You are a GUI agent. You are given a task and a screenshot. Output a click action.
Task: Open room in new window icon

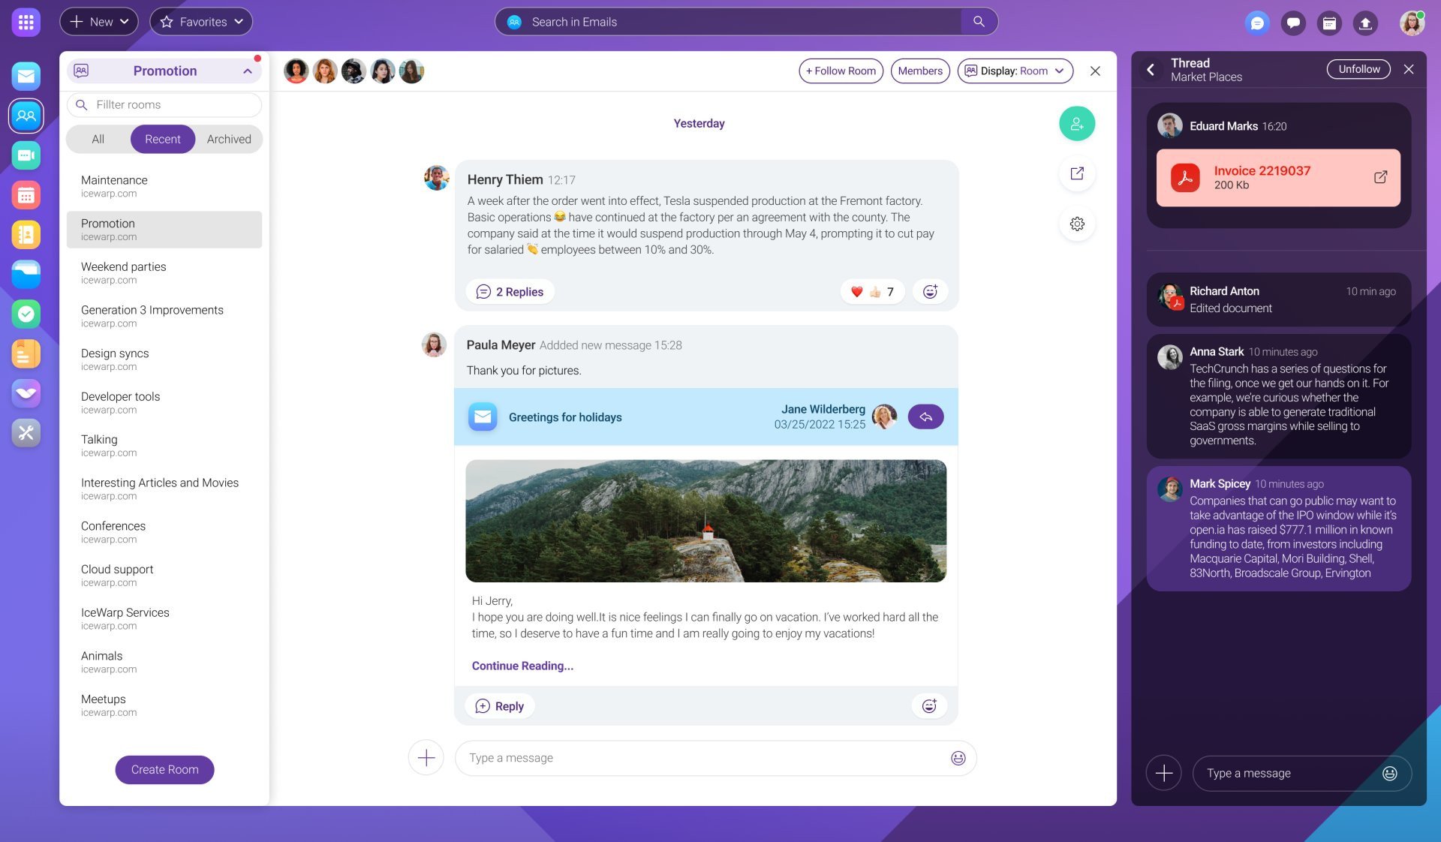1077,173
